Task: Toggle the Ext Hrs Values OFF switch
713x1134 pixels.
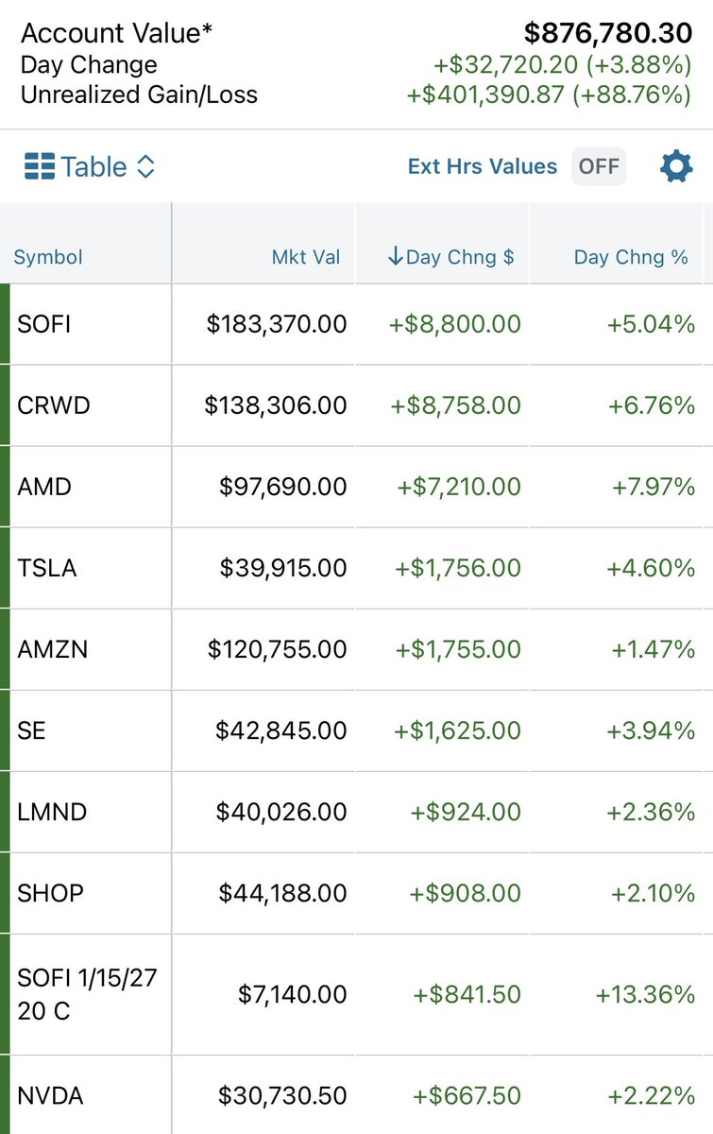Action: [x=599, y=166]
